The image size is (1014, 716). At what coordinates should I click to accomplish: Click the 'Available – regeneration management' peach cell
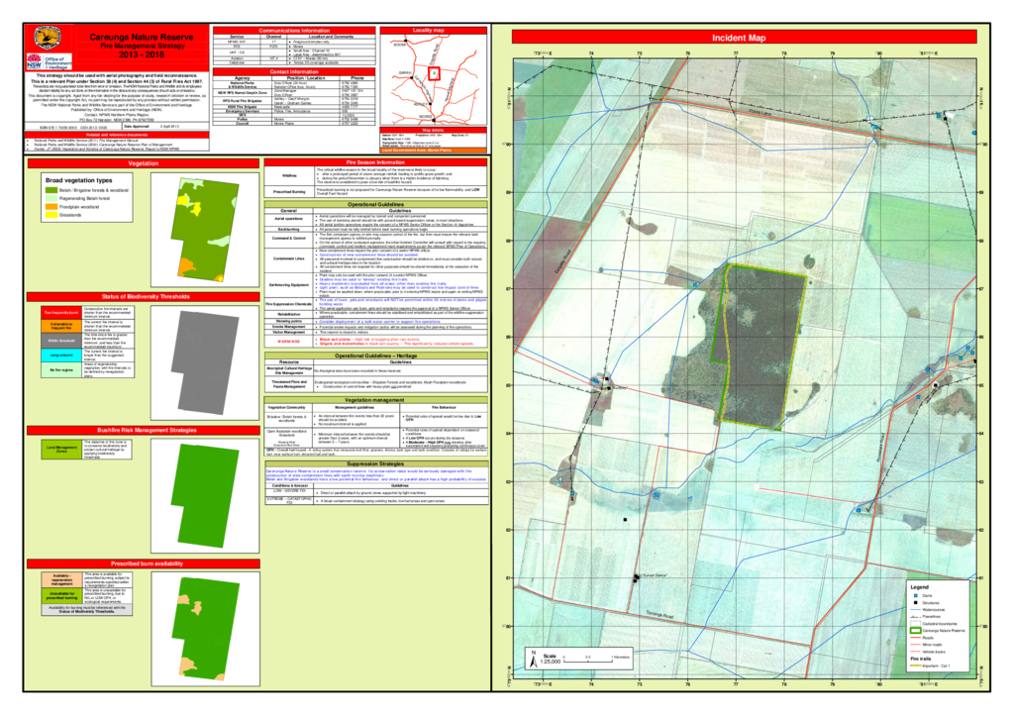point(62,579)
